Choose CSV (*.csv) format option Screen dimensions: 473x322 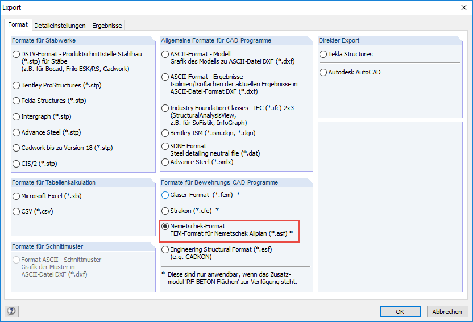click(16, 211)
